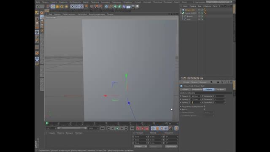Toggle the cube object's green enable checkmark
The height and width of the screenshot is (152, 270).
coord(202,10)
